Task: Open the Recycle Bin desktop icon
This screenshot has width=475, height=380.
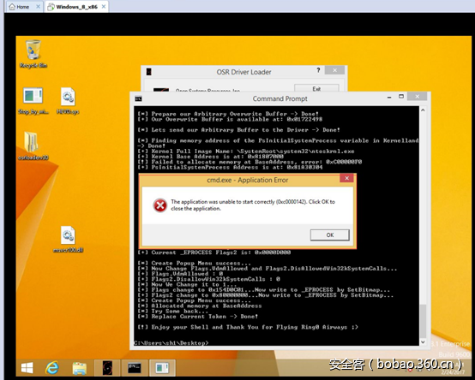Action: tap(33, 54)
